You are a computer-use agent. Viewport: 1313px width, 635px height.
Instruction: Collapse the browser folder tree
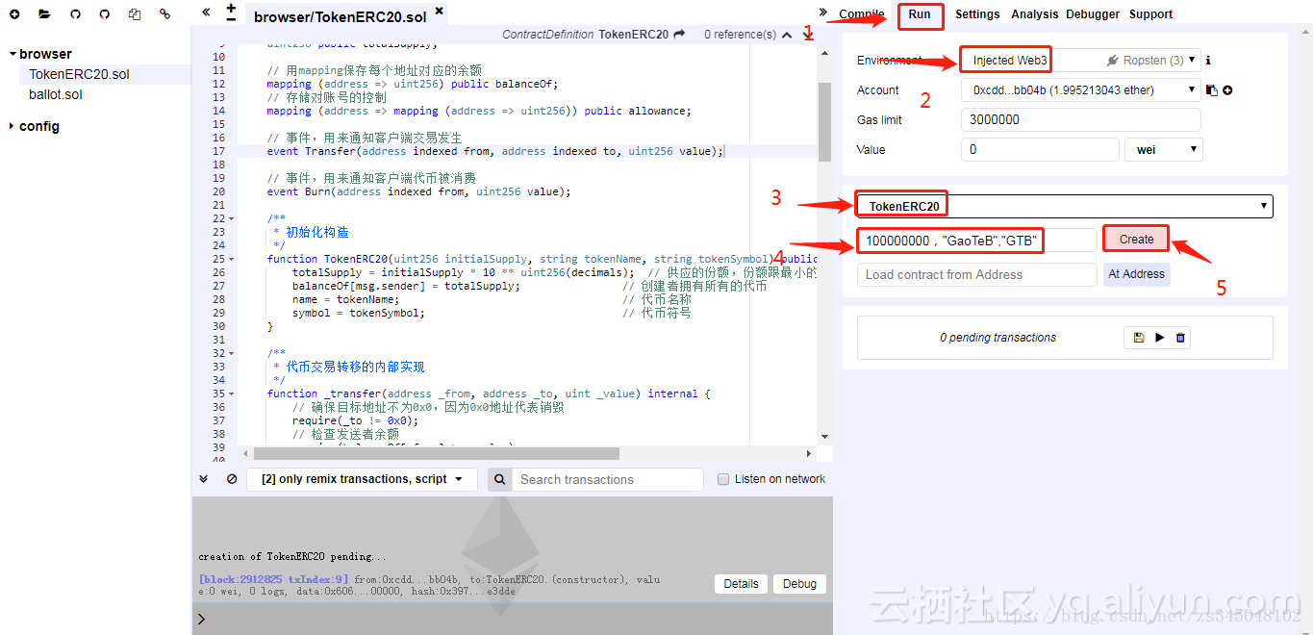tap(12, 55)
